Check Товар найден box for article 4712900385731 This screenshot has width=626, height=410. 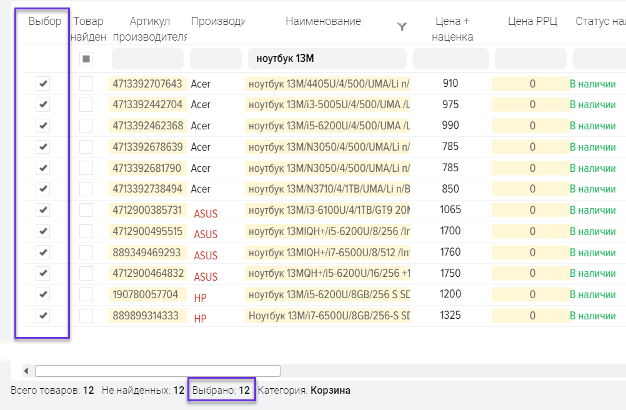coord(86,210)
